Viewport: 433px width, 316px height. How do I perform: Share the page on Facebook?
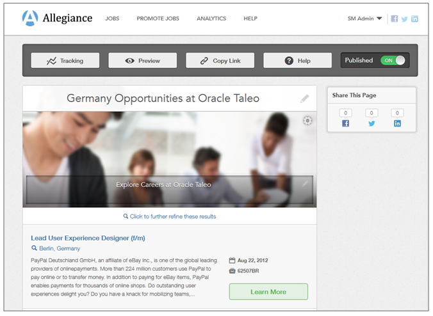[x=345, y=123]
